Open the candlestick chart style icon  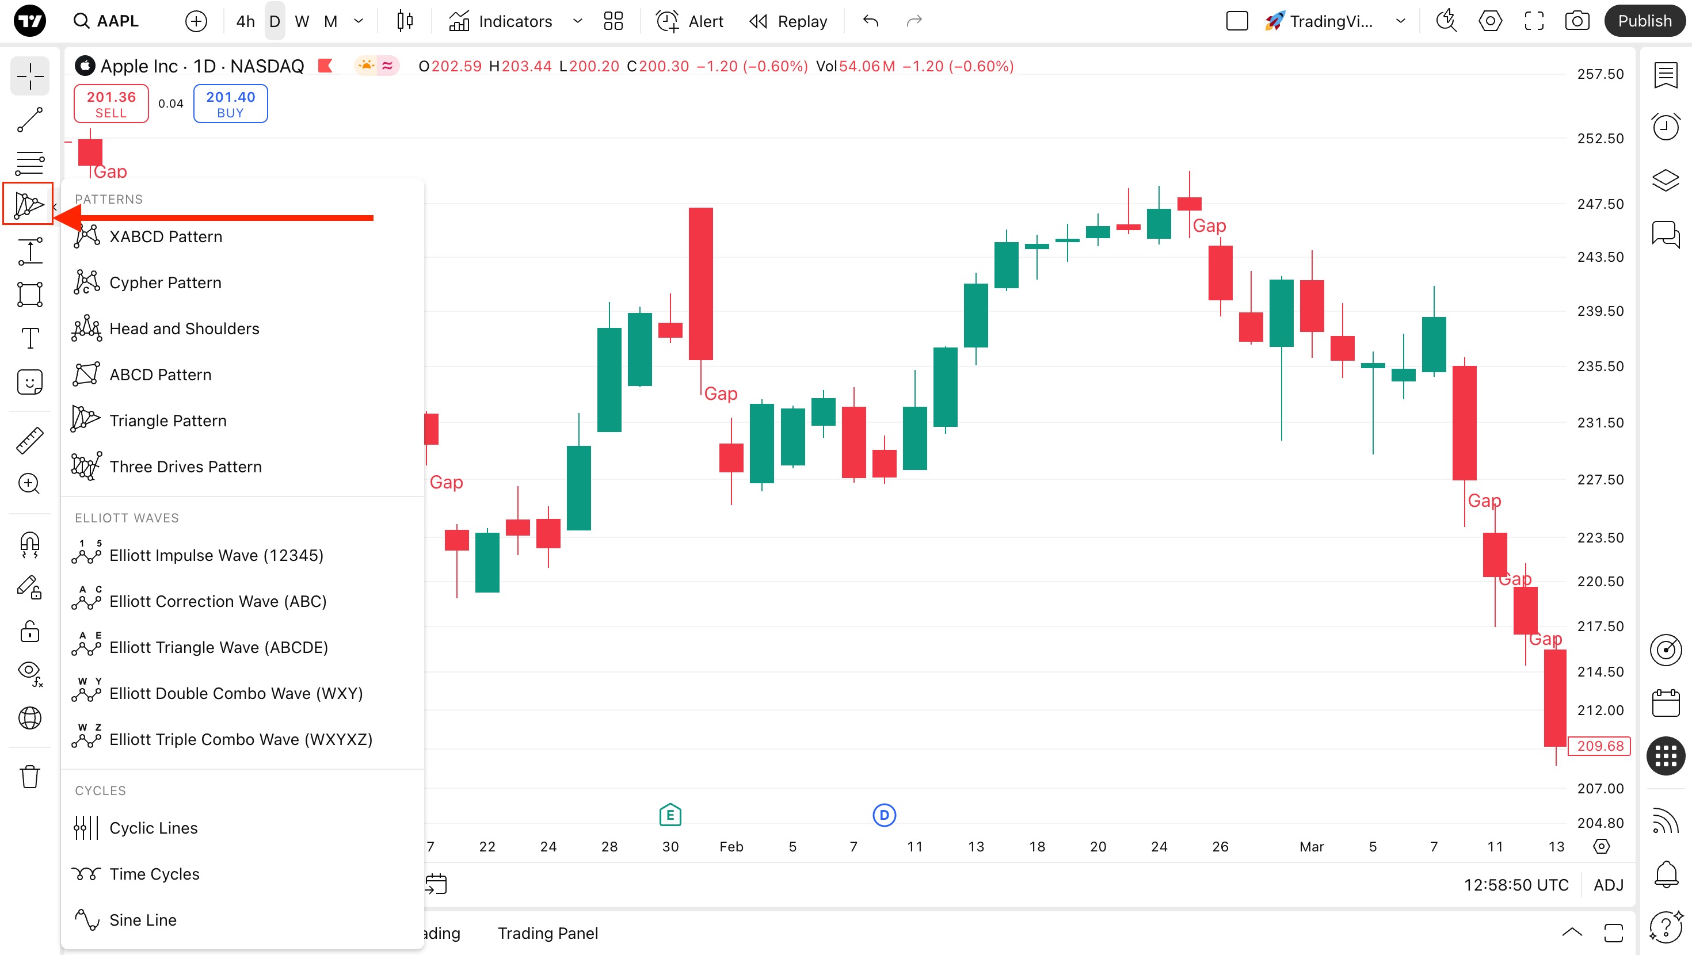pyautogui.click(x=405, y=21)
